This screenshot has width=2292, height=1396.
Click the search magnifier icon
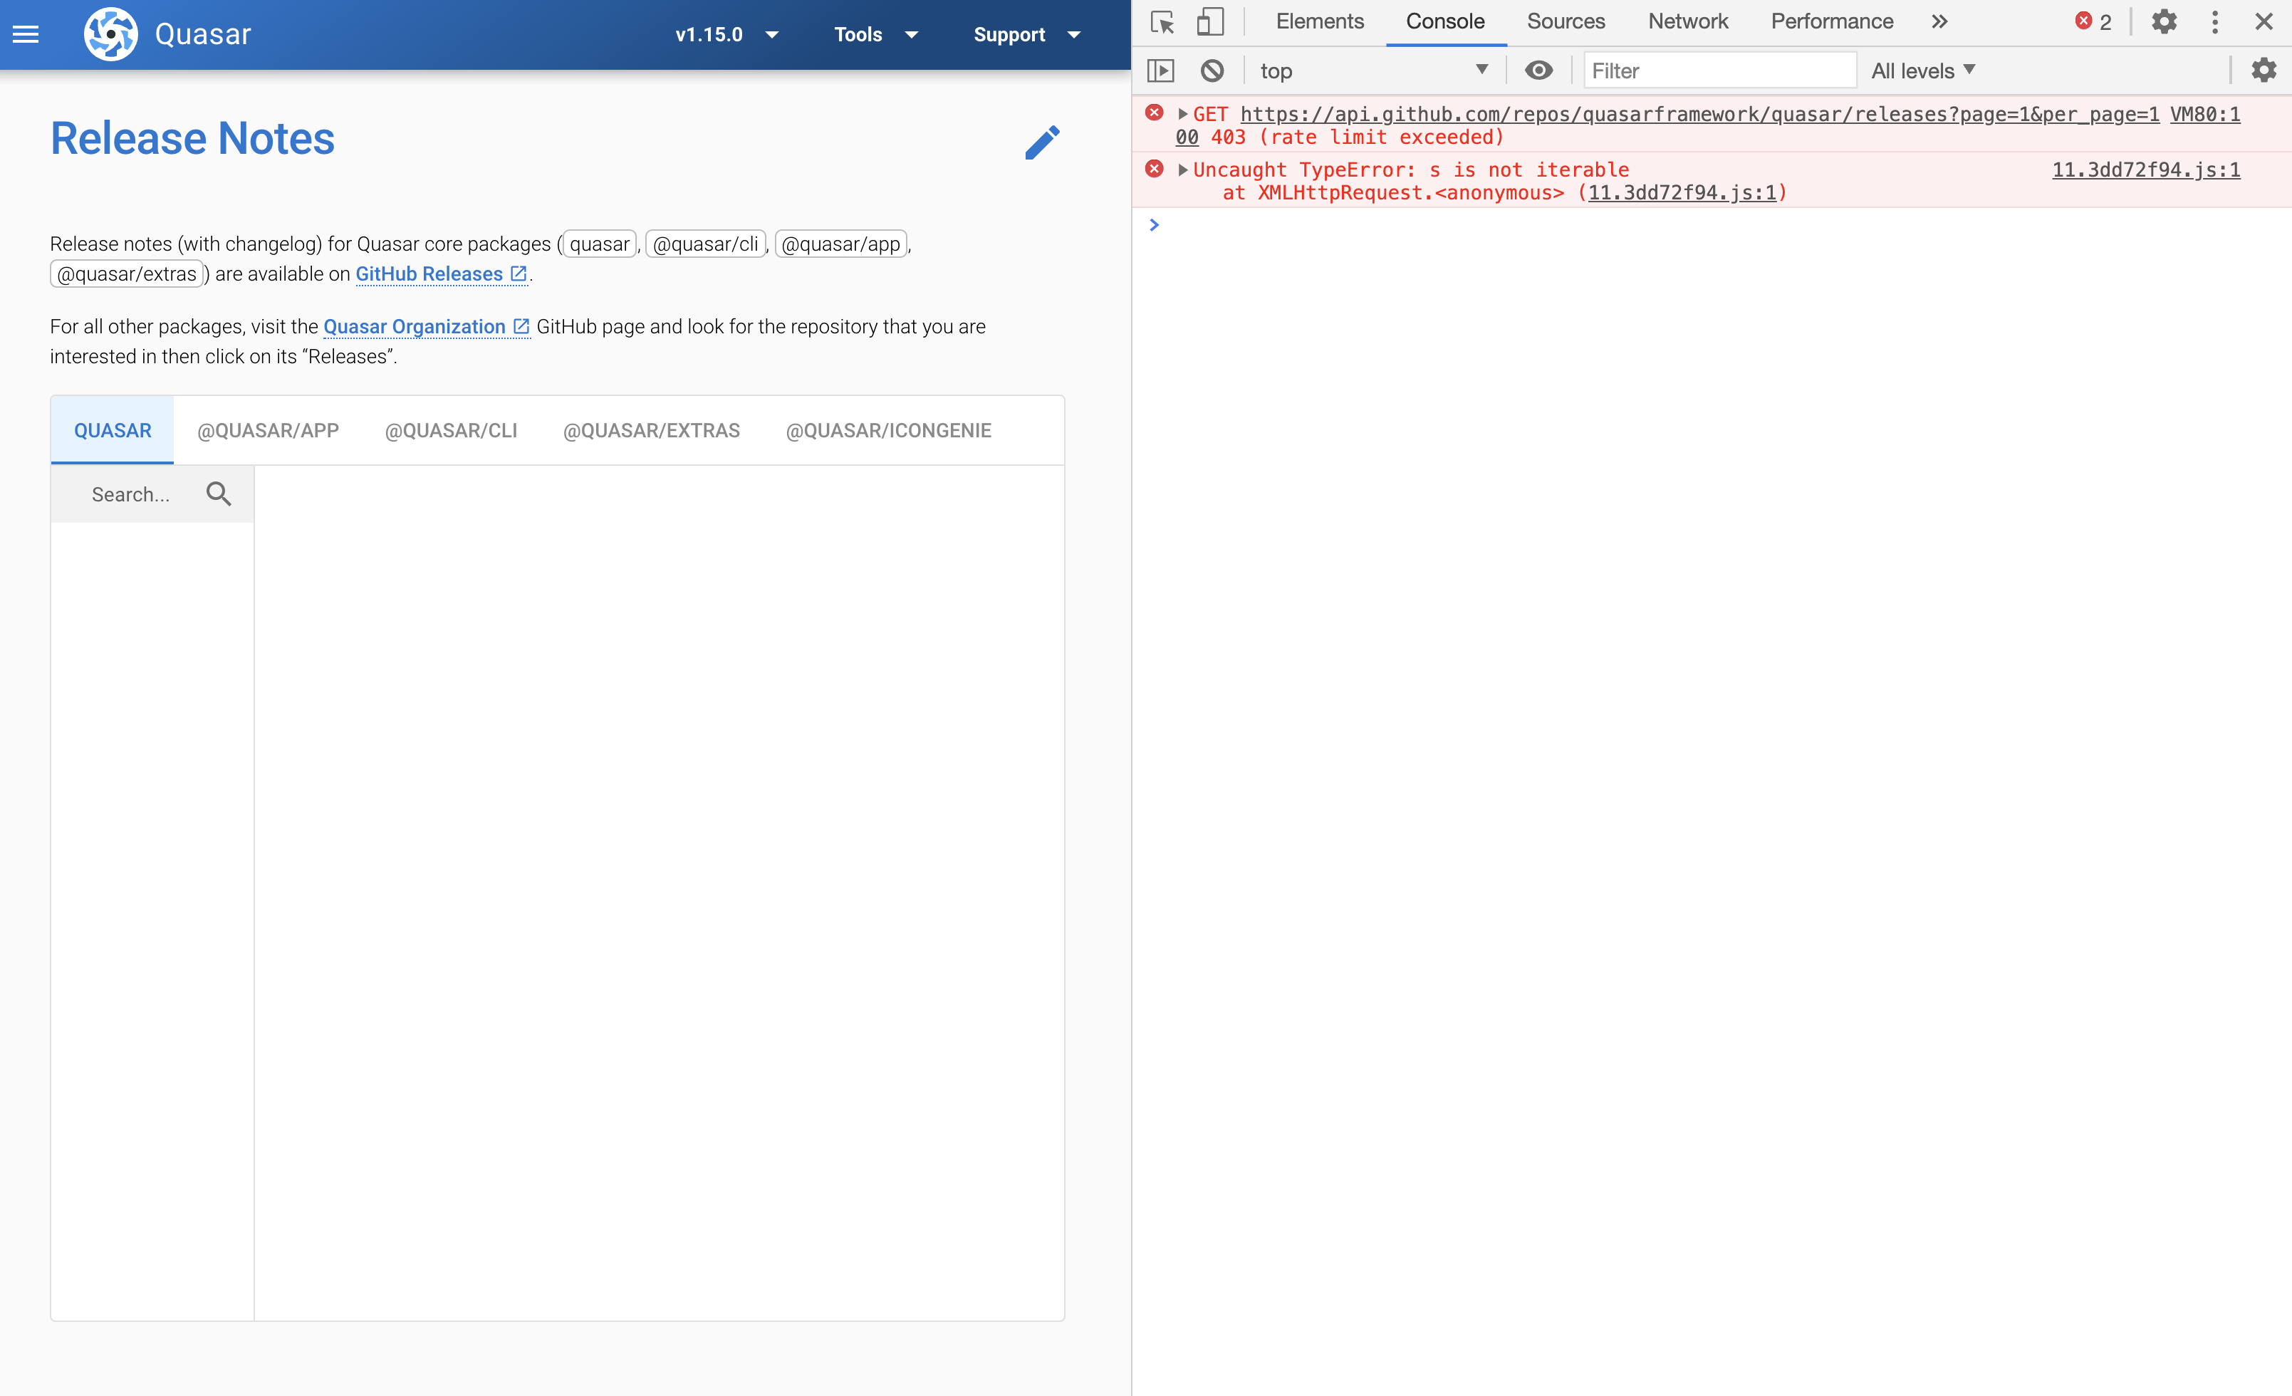(219, 494)
